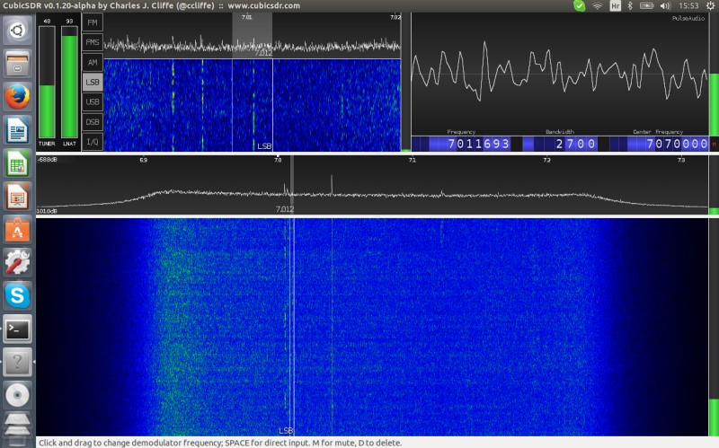Open the Files manager from the dock
This screenshot has height=448, width=719.
click(17, 64)
